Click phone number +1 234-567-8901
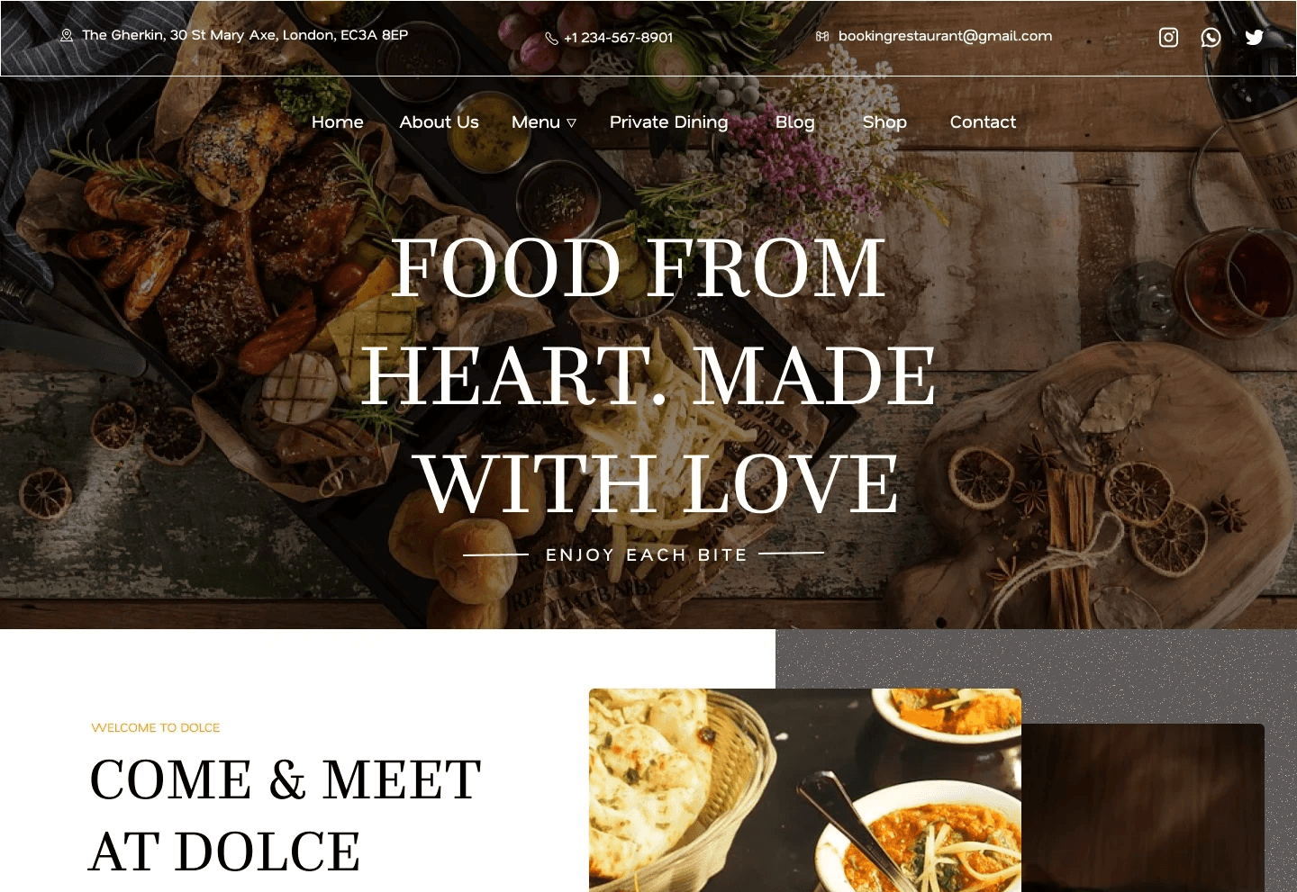 coord(618,38)
